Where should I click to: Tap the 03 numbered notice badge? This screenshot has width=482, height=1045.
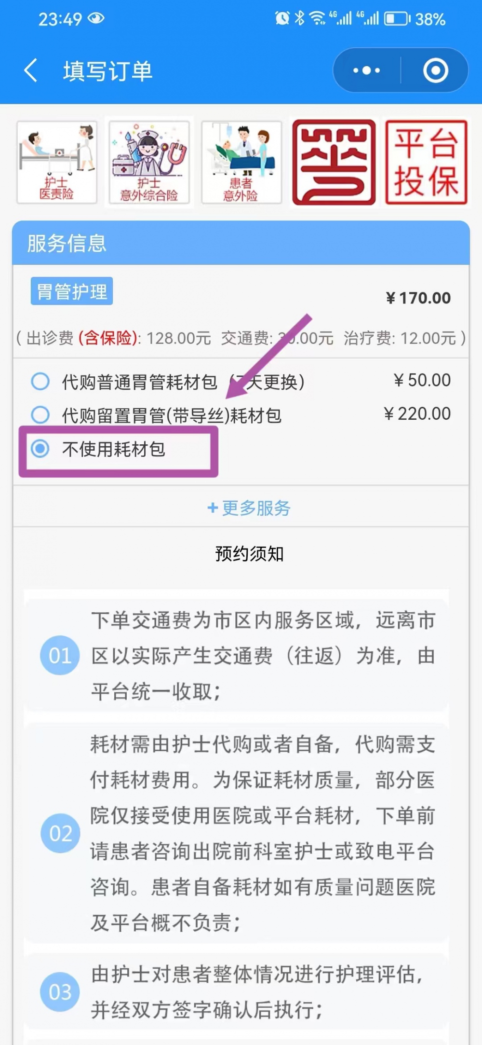60,992
